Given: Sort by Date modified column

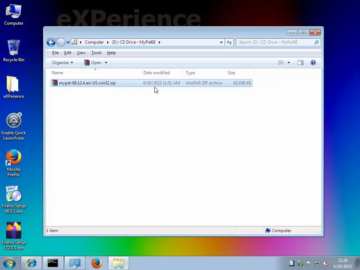Looking at the screenshot, I should pyautogui.click(x=162, y=73).
